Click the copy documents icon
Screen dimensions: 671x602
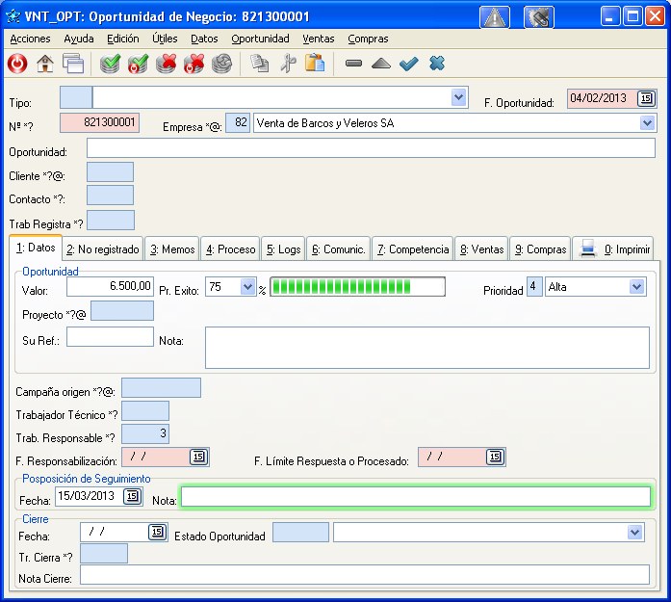coord(259,64)
